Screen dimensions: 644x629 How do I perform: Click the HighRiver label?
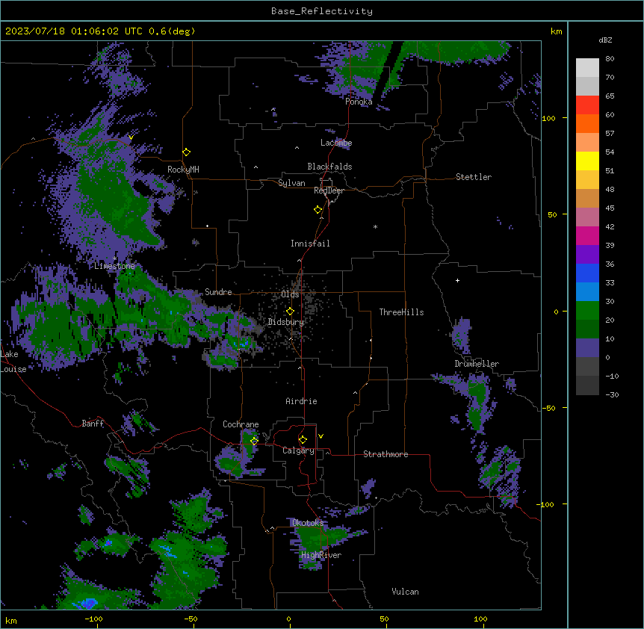[321, 555]
